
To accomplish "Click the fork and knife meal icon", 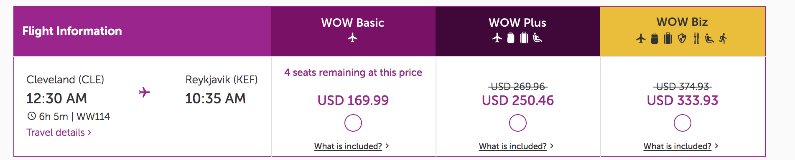I will 696,39.
